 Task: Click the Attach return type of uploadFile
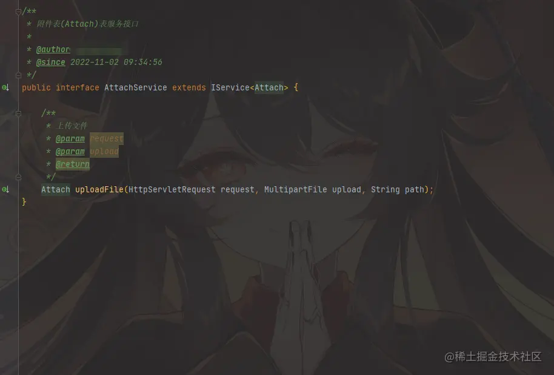[x=56, y=189]
